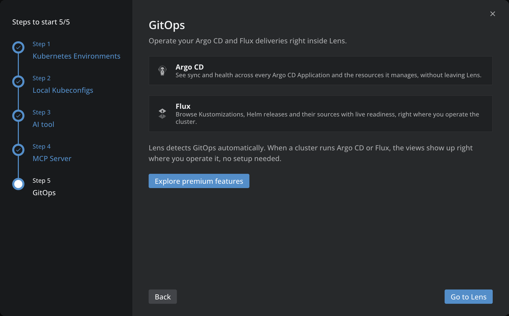Click the 'Steps to start 5/5' heading
Image resolution: width=509 pixels, height=316 pixels.
pyautogui.click(x=41, y=22)
